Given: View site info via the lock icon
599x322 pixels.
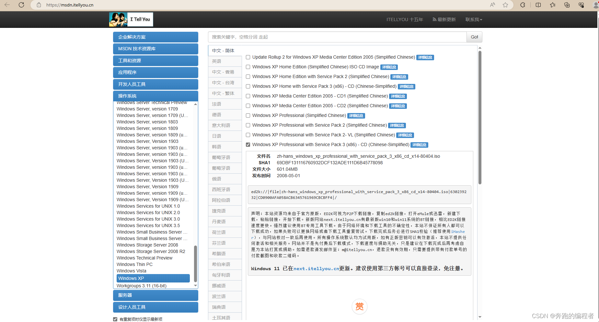Looking at the screenshot, I should click(39, 5).
